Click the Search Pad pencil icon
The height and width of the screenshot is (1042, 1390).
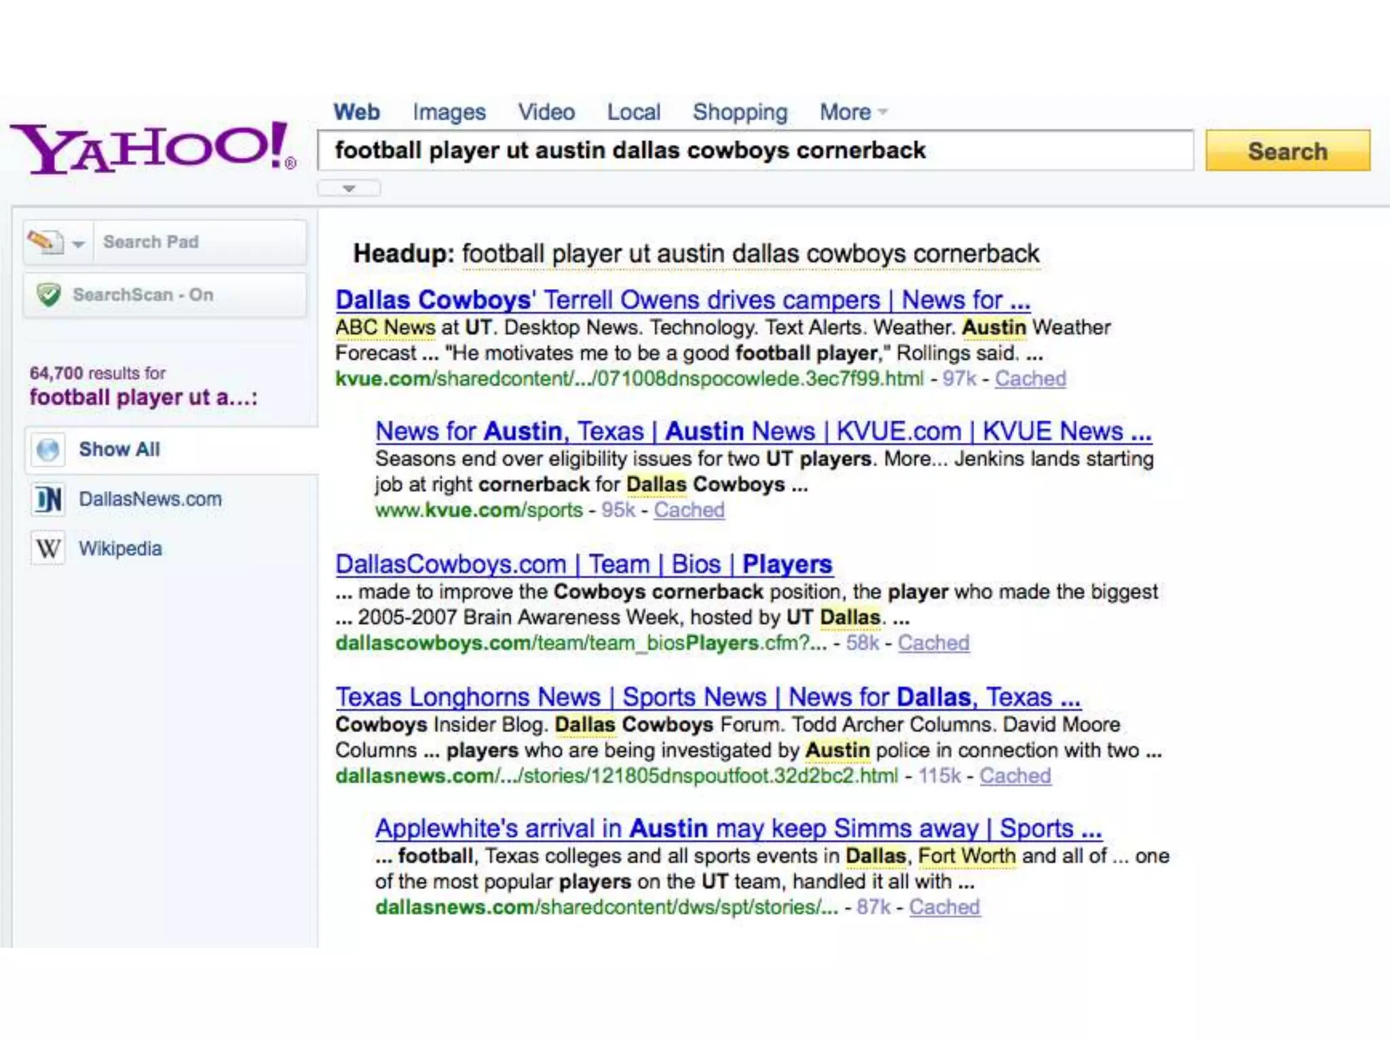coord(43,242)
